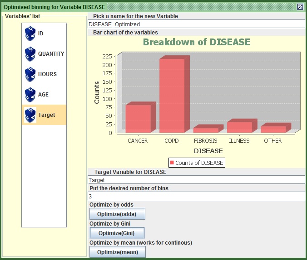Run Optimize(odds) button
The image size is (307, 260).
(x=117, y=214)
